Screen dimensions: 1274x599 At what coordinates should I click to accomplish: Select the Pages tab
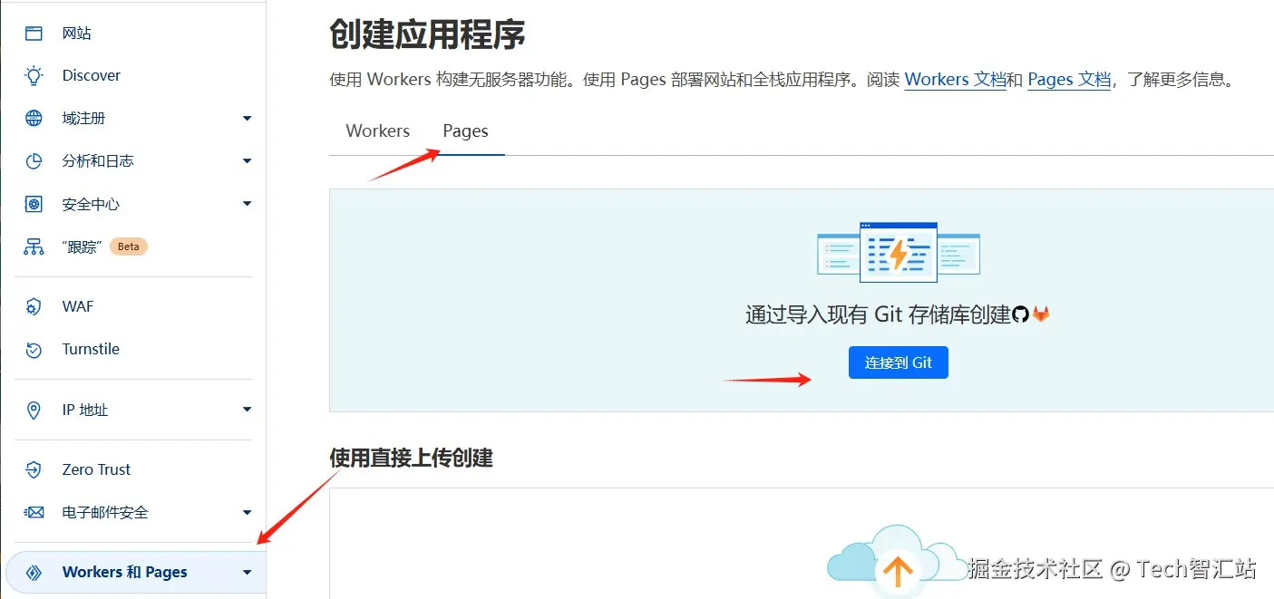tap(465, 131)
